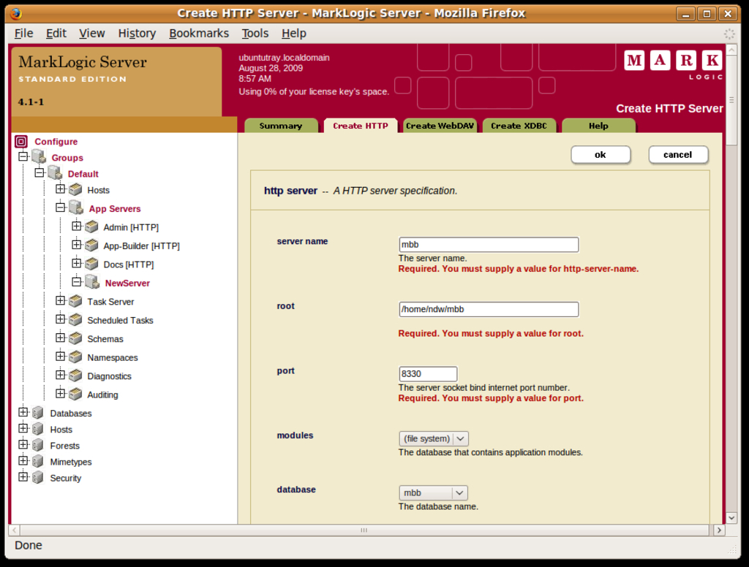The height and width of the screenshot is (567, 749).
Task: Click the Databases cylinder icon
Action: pyautogui.click(x=38, y=413)
